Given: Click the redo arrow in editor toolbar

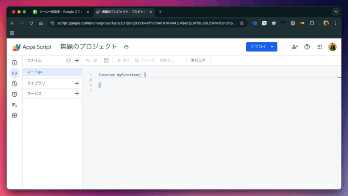Looking at the screenshot, I should 95,61.
